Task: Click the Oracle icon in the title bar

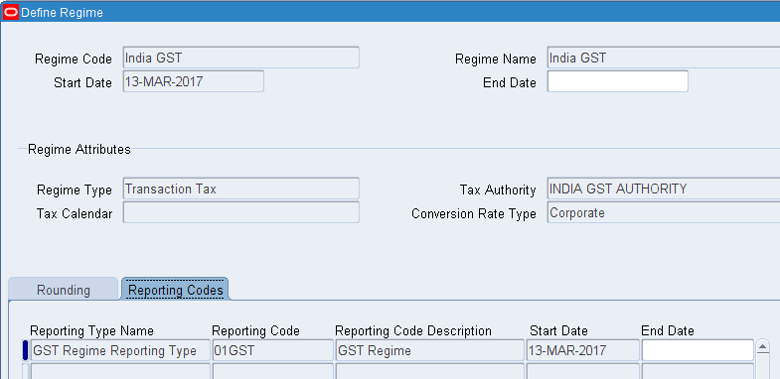Action: [11, 12]
